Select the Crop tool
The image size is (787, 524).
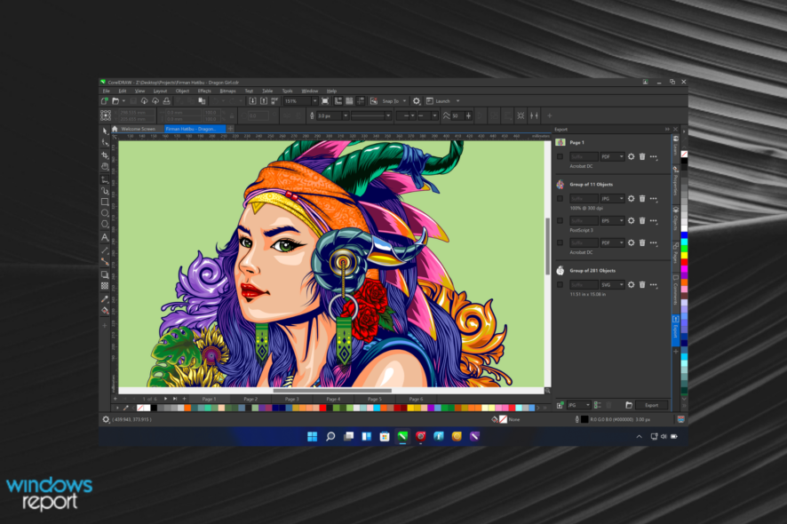[x=105, y=155]
